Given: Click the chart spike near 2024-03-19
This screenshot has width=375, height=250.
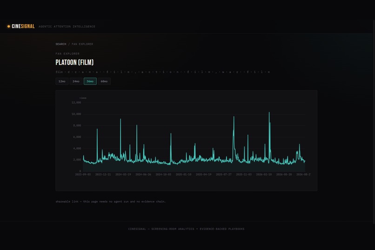Looking at the screenshot, I should coord(121,119).
